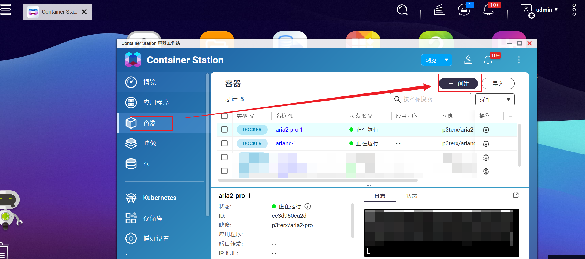Open the ariang-1 container link
585x259 pixels.
pyautogui.click(x=286, y=143)
